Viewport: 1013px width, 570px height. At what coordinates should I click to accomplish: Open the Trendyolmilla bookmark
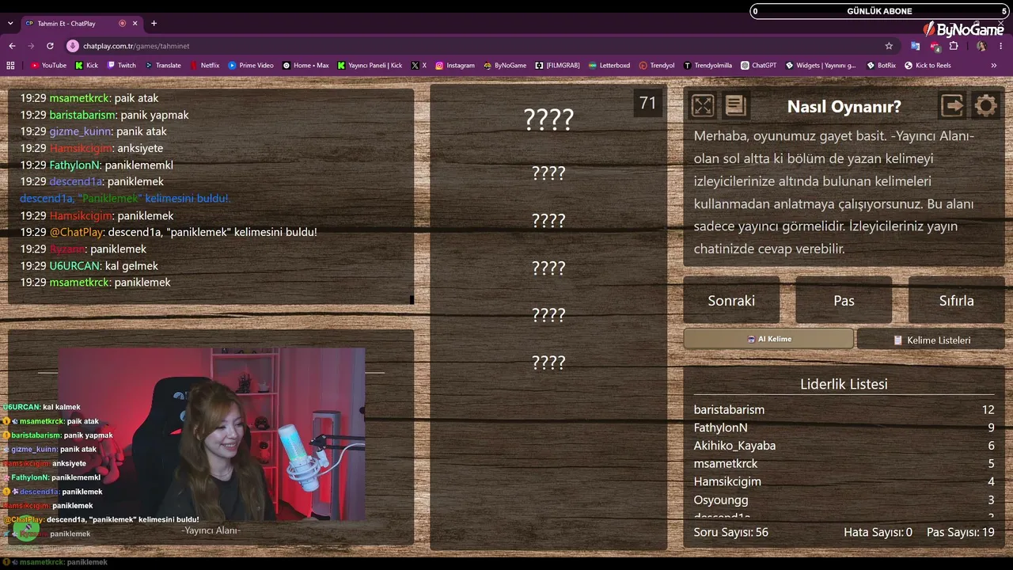[708, 66]
